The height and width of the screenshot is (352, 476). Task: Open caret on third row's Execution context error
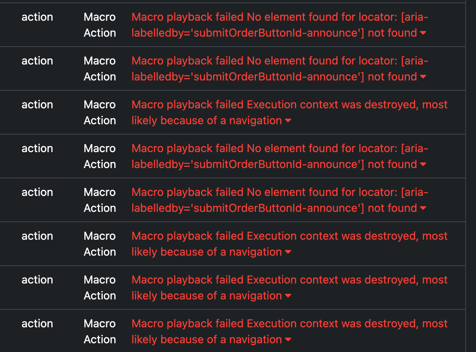[x=288, y=121]
